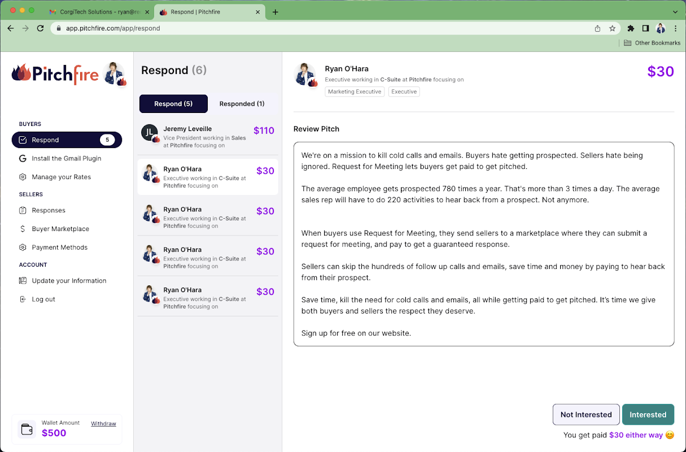Click the browser forward arrow
686x452 pixels.
point(25,28)
